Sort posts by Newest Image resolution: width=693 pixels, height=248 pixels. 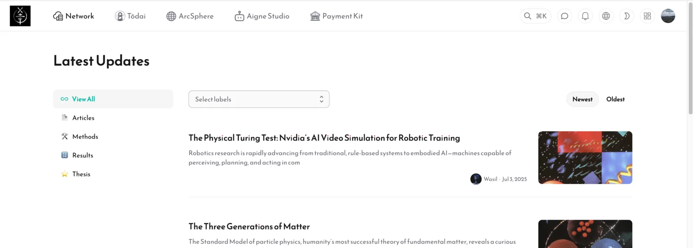[583, 99]
